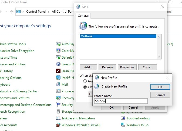Screen dimensions: 182x131
Task: Click the Mail icon in Control Panel list
Action: [x=58, y=85]
